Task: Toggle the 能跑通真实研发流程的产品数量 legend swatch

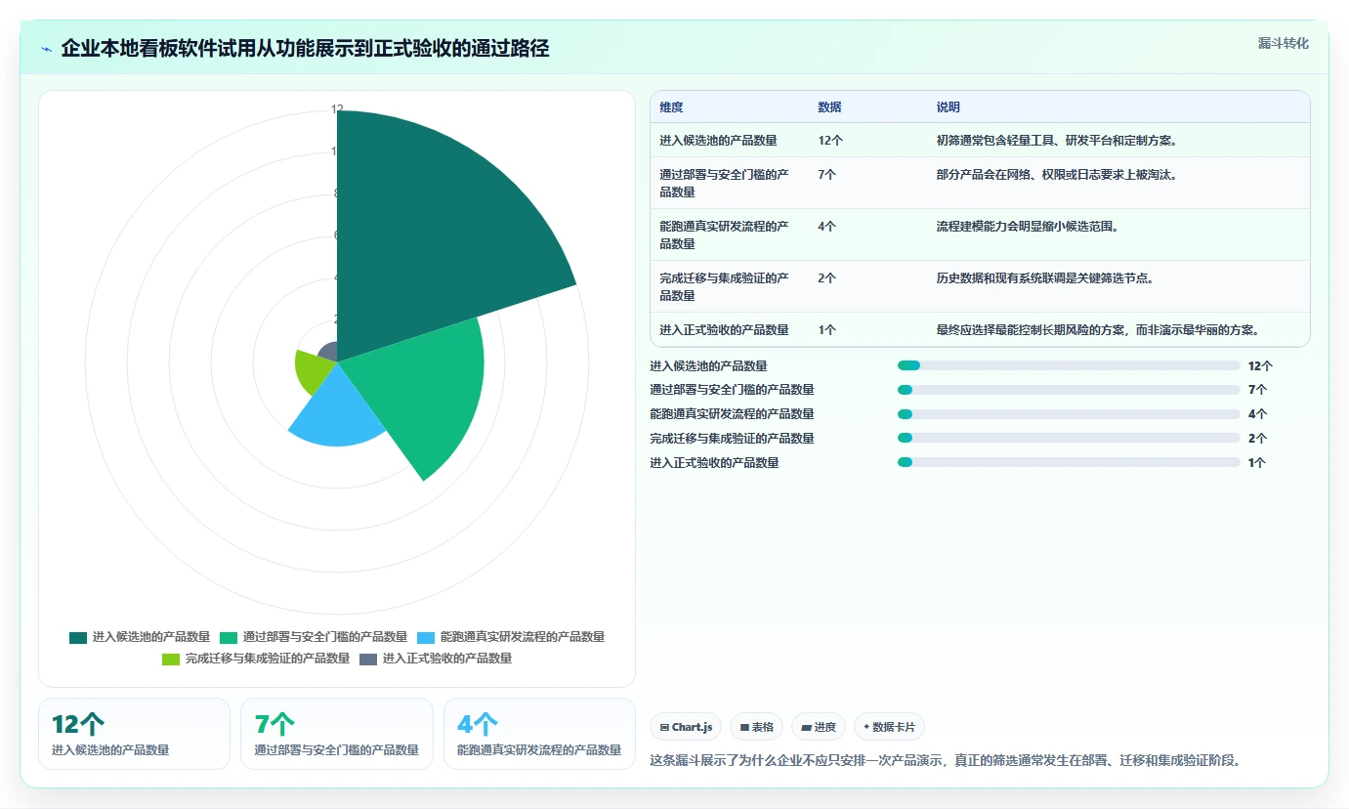Action: pyautogui.click(x=426, y=637)
